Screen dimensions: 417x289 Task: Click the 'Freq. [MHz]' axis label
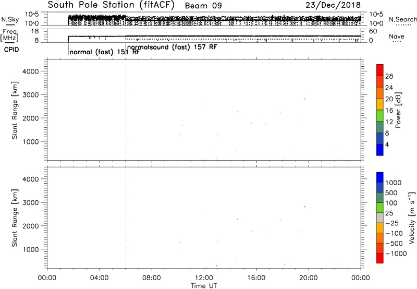coord(9,35)
